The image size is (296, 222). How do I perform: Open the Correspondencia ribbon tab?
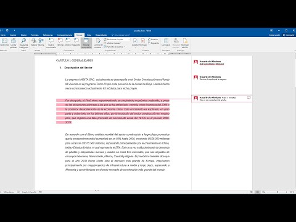pyautogui.click(x=65, y=35)
